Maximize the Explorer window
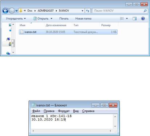The image size is (150, 136). coord(137,4)
